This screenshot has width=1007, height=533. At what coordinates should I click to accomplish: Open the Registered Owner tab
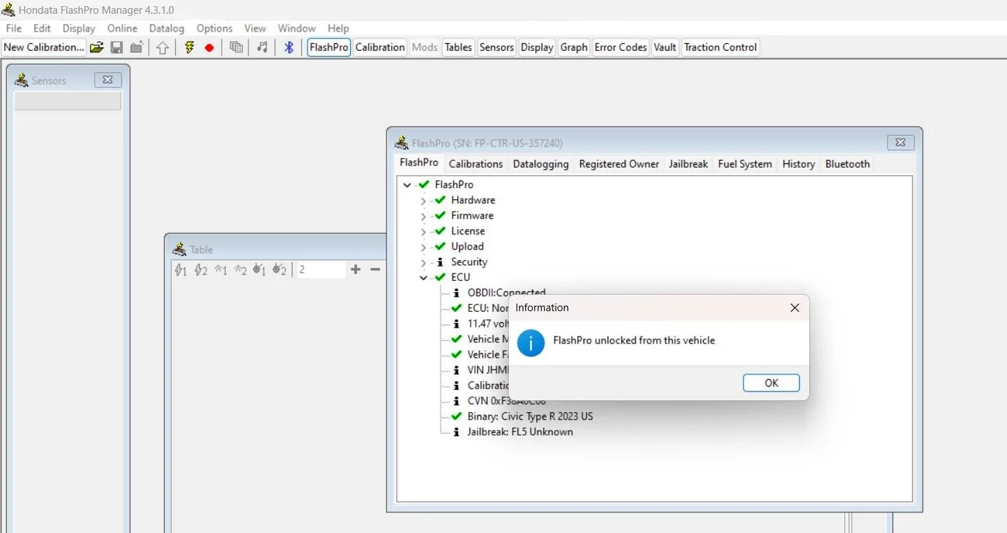point(619,164)
